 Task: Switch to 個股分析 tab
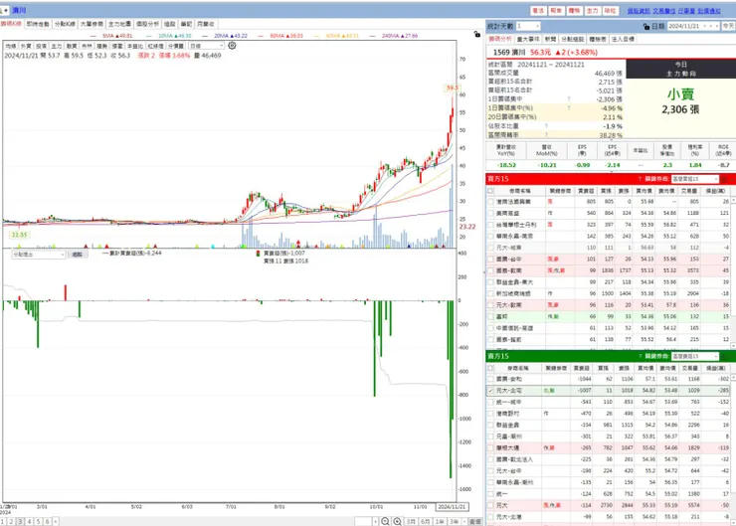click(x=147, y=24)
